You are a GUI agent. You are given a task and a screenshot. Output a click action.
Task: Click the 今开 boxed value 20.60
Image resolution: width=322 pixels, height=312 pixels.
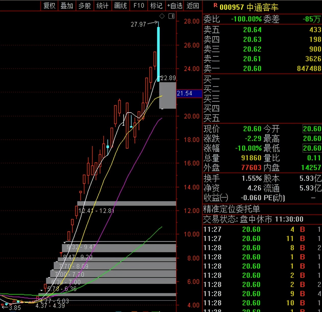click(312, 129)
